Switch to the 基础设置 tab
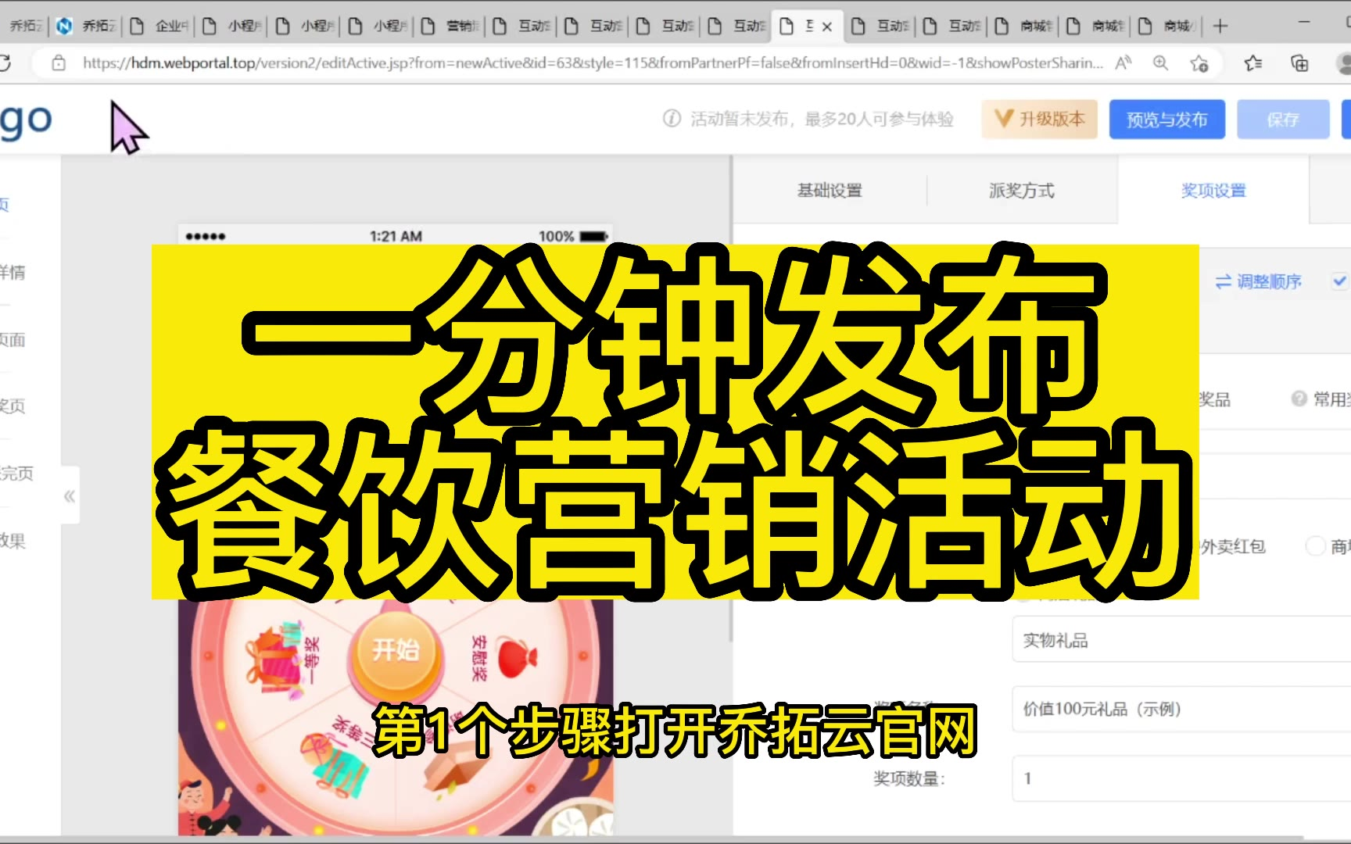The height and width of the screenshot is (844, 1351). (x=830, y=191)
